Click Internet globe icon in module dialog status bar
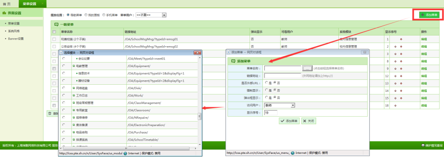The image size is (444, 161). click(125, 153)
